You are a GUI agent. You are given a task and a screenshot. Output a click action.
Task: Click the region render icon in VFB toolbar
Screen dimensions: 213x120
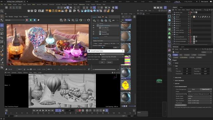point(69,20)
